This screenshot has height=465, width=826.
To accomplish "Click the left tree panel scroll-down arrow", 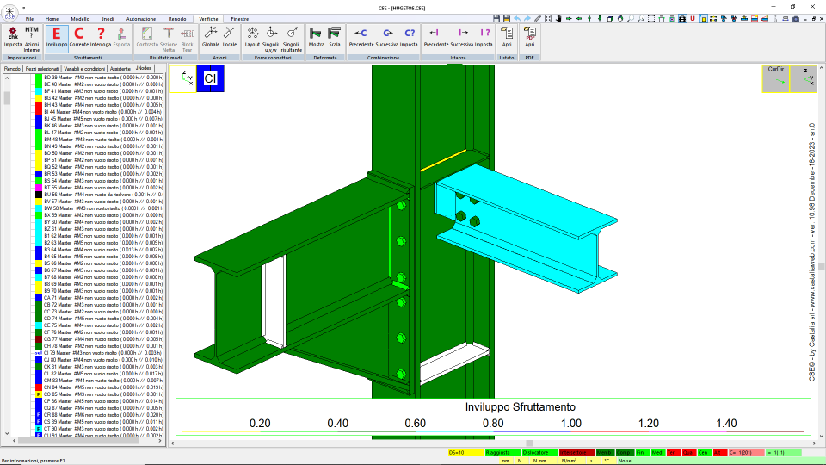I will click(x=7, y=433).
